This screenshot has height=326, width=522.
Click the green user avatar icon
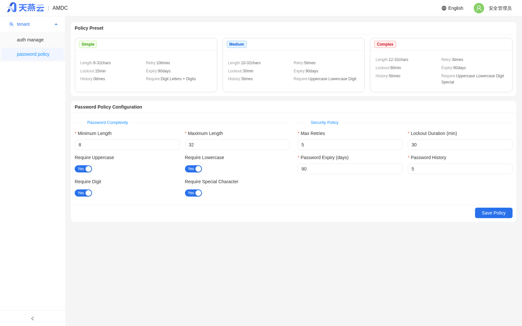pyautogui.click(x=479, y=8)
